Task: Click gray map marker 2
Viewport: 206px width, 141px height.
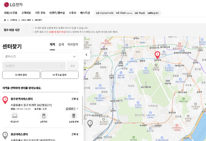Action: (x=90, y=124)
